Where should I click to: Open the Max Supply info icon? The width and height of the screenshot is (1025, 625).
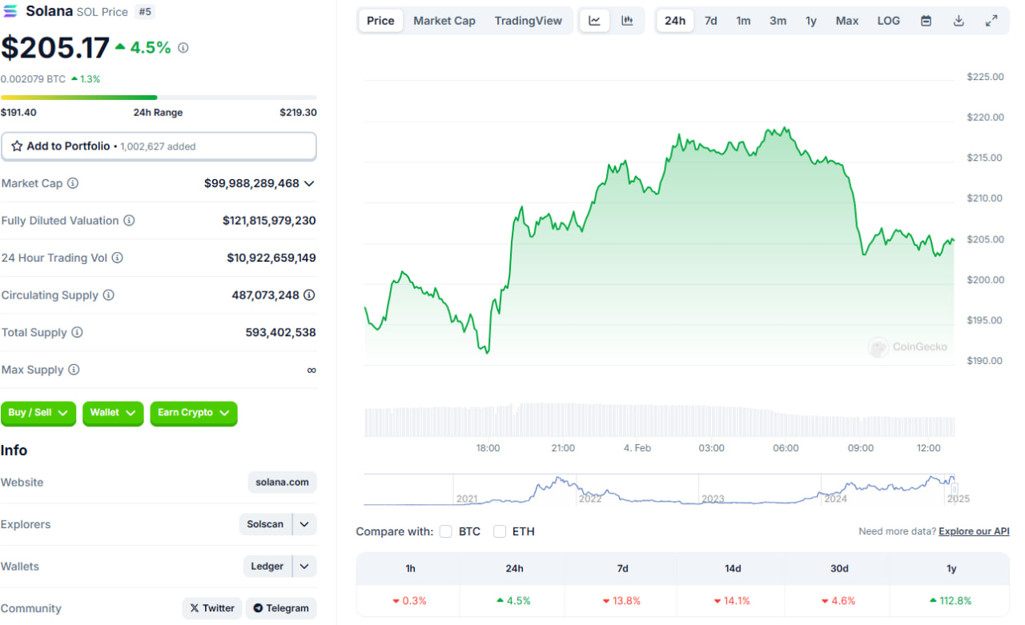click(x=74, y=370)
